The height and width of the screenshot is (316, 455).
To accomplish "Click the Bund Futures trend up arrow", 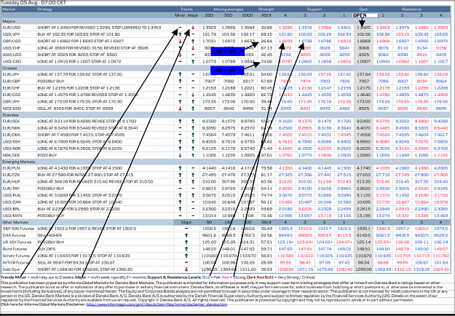I will tap(186, 249).
